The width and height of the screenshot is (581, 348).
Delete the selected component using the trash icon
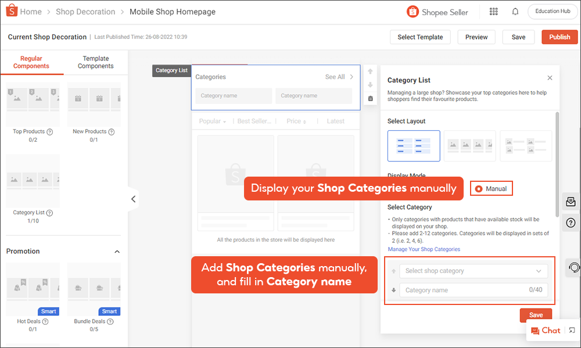tap(370, 98)
